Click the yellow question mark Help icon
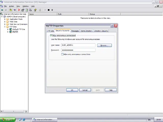The image size is (163, 122). tap(35, 10)
